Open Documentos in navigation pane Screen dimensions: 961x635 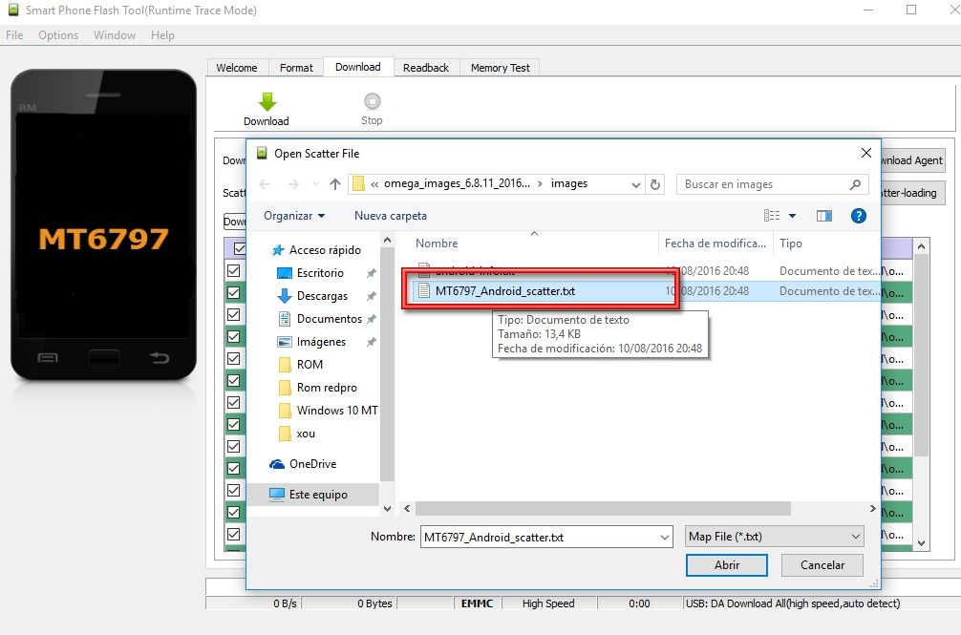click(x=330, y=319)
